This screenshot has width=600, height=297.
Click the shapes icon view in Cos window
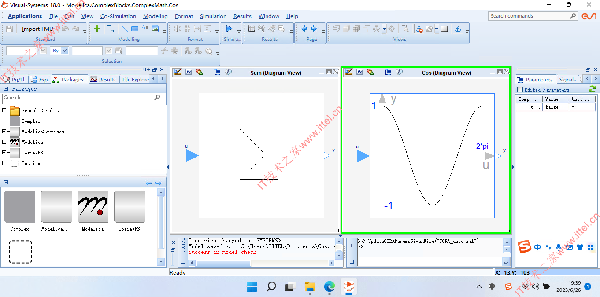[x=370, y=72]
